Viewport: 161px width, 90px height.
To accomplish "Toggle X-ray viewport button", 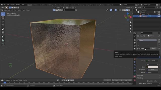I will (x=120, y=10).
